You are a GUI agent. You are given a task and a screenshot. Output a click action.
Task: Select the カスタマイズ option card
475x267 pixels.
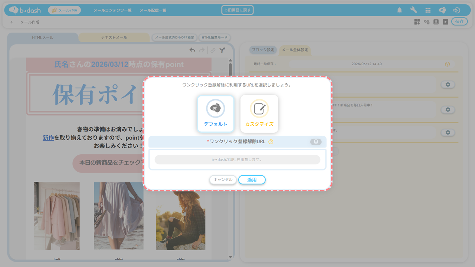[x=259, y=114]
